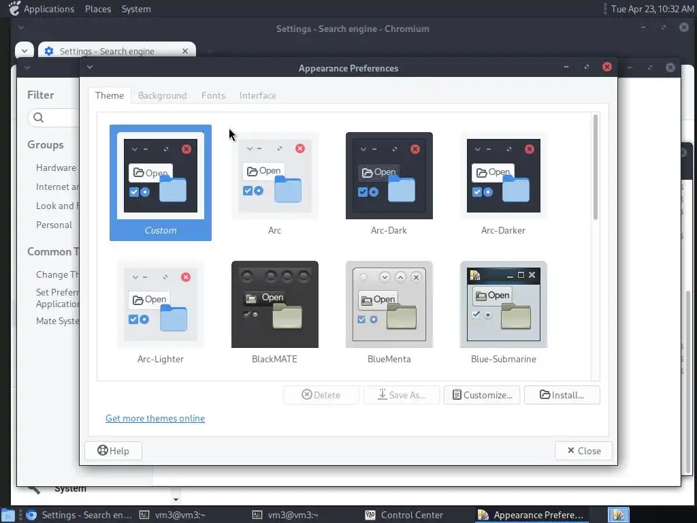Click down arrow below Control Center sidebar
The width and height of the screenshot is (697, 523).
pyautogui.click(x=176, y=499)
